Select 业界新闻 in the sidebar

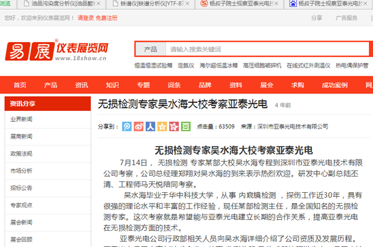tap(48, 119)
